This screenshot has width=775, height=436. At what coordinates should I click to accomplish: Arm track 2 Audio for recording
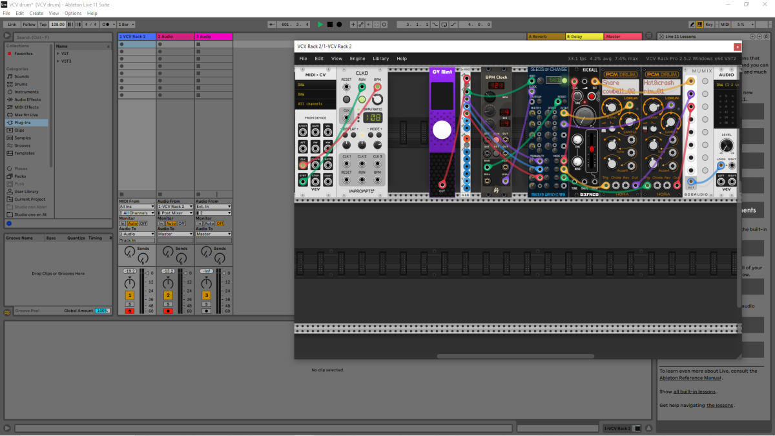(168, 311)
